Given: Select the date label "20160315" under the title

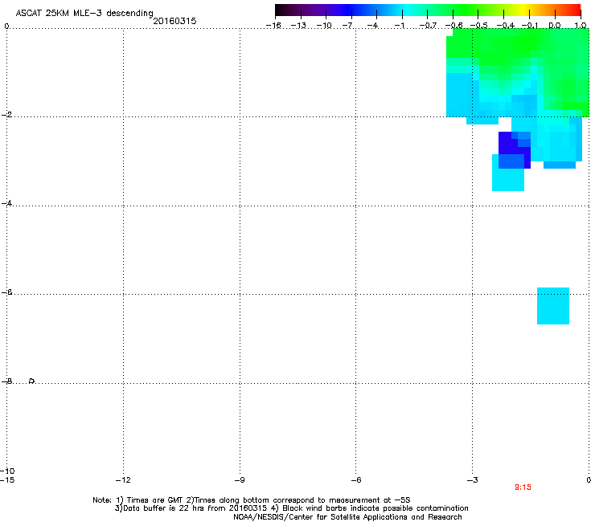Looking at the screenshot, I should click(x=174, y=21).
